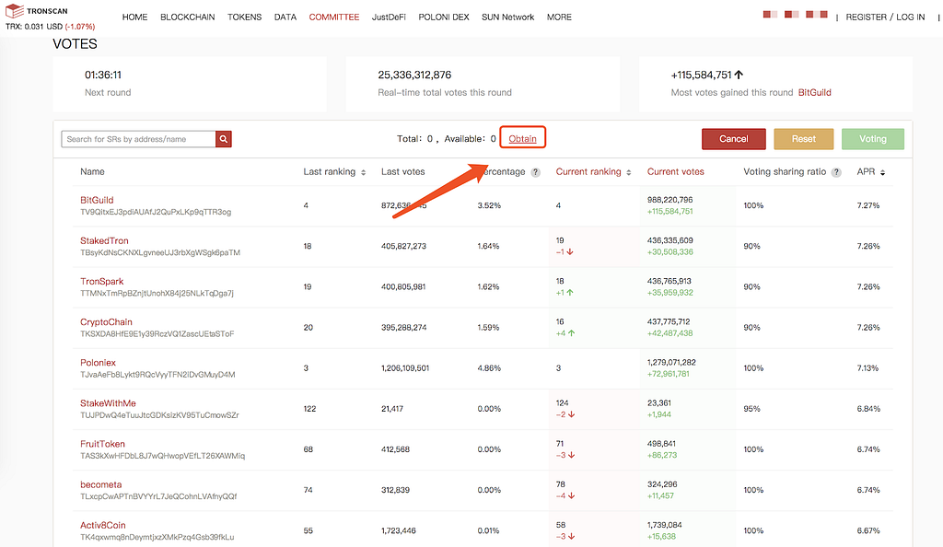Click Poloniex APR 7.13%

[867, 367]
